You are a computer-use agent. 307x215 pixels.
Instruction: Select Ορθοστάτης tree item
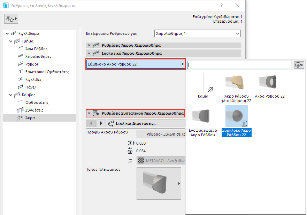37,102
